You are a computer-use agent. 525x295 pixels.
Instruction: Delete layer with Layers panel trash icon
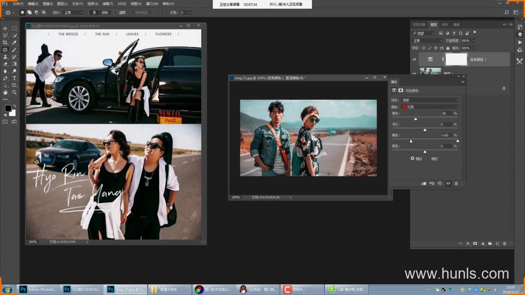(x=505, y=244)
